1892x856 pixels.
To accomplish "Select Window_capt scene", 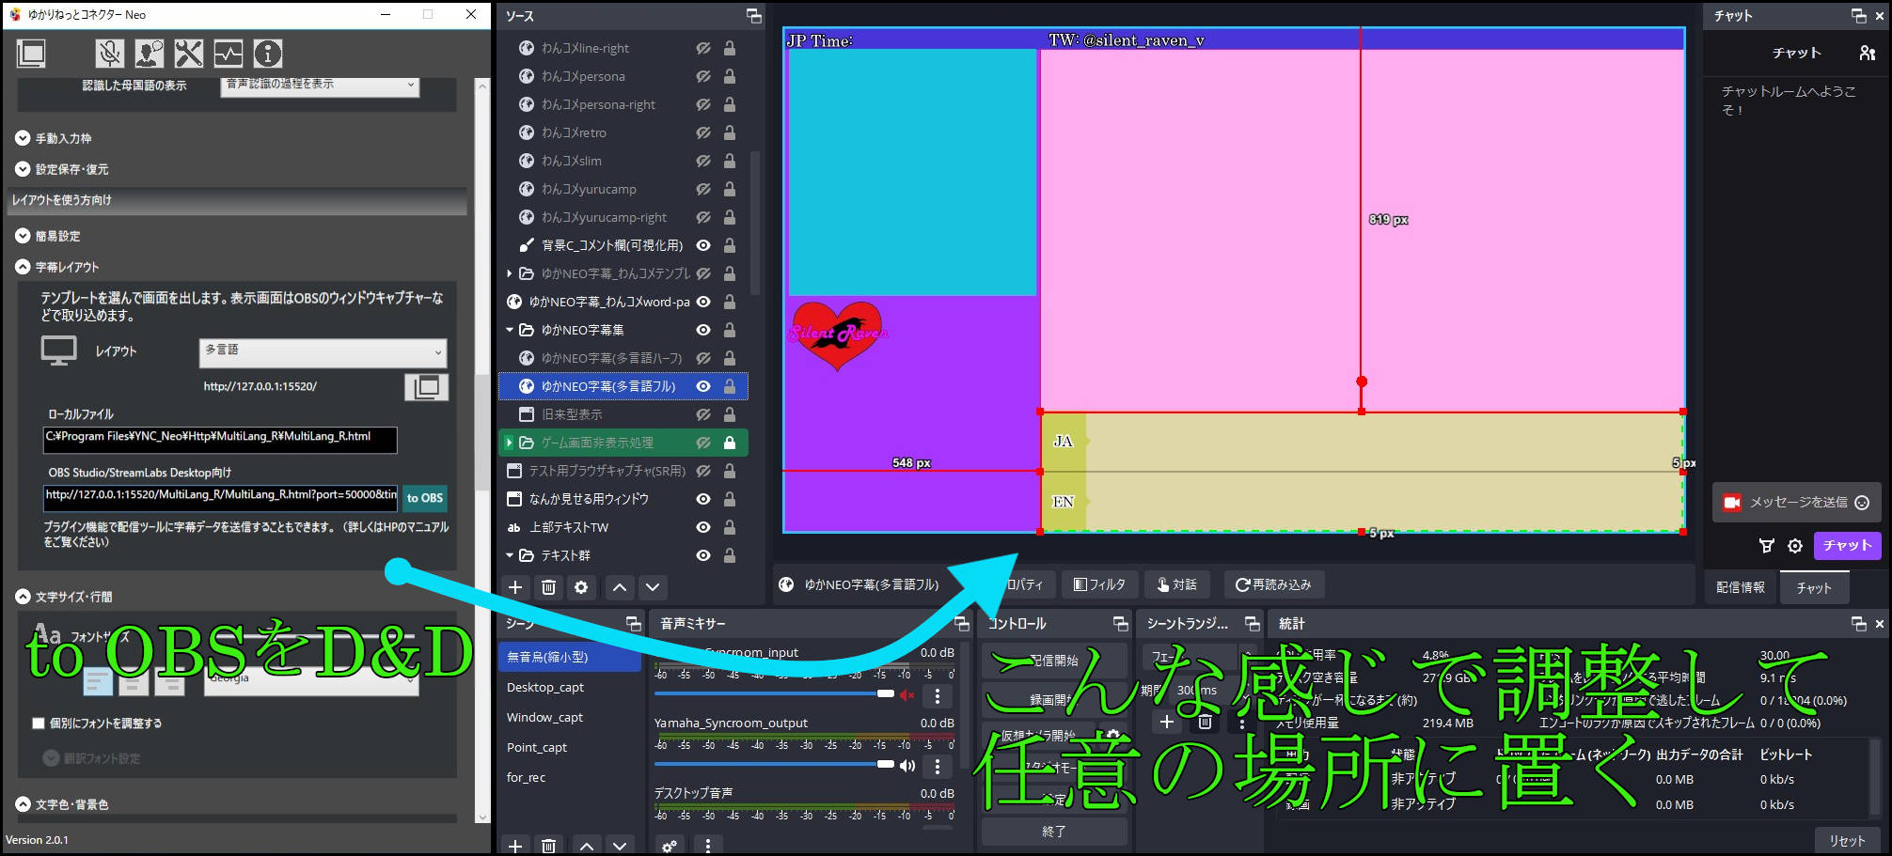I will [x=570, y=718].
